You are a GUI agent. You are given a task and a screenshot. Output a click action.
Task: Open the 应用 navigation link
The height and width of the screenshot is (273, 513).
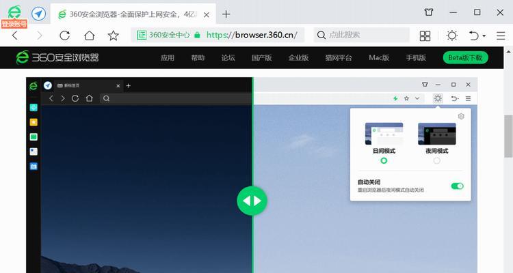(168, 58)
